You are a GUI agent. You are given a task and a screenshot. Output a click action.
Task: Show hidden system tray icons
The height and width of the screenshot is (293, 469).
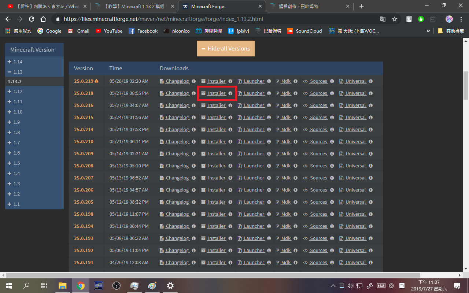point(333,286)
